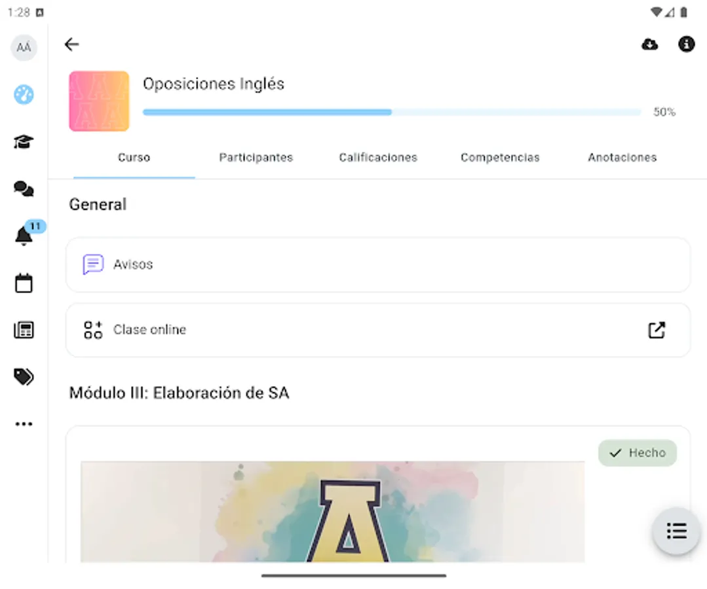Open Messages from the sidebar chat icon
This screenshot has width=707, height=589.
coord(24,189)
